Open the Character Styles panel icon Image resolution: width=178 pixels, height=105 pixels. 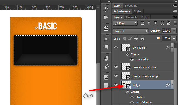tap(106, 66)
